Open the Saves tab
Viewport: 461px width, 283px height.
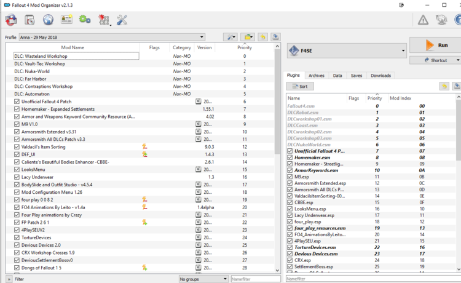(x=357, y=76)
